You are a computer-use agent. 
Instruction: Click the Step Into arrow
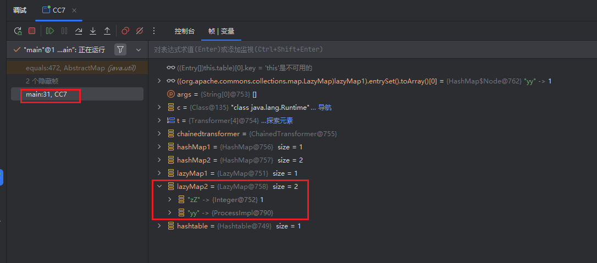click(x=93, y=31)
